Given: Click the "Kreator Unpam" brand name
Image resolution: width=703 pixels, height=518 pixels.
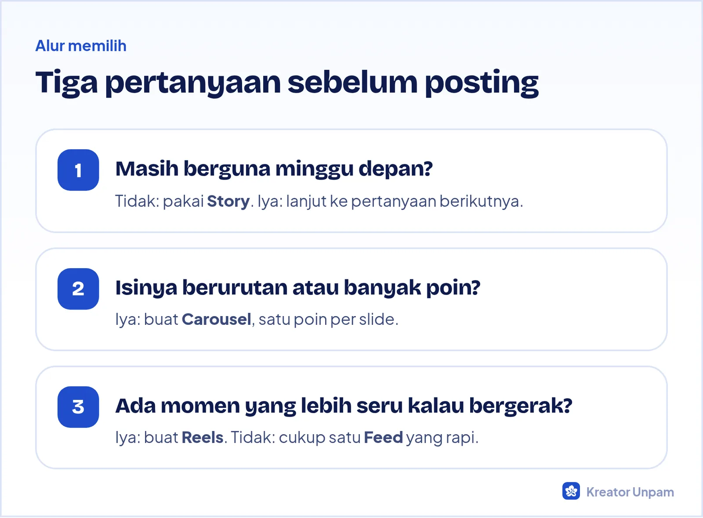Looking at the screenshot, I should (x=630, y=492).
